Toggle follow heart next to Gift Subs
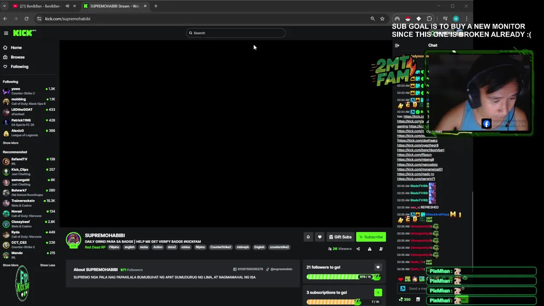Image resolution: width=544 pixels, height=306 pixels. coord(320,237)
